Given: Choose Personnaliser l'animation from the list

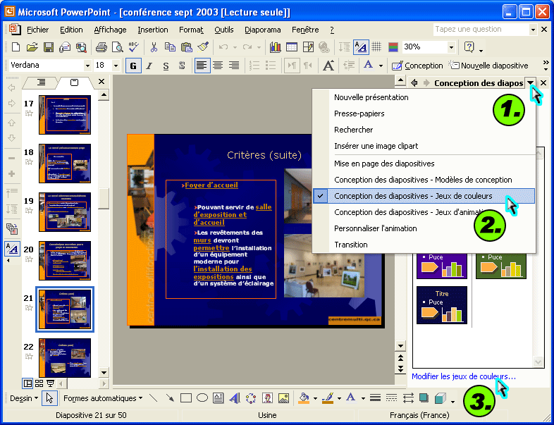Looking at the screenshot, I should 424,228.
